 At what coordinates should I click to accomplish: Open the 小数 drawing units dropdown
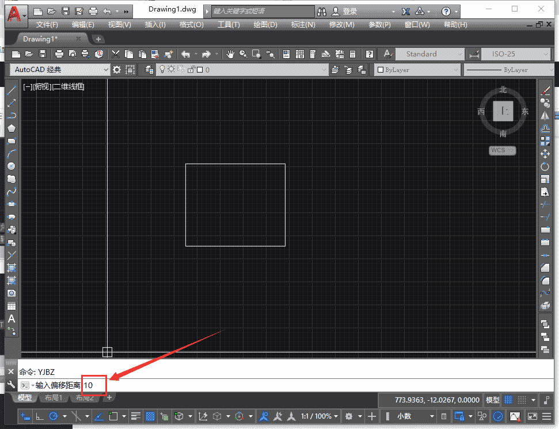pyautogui.click(x=432, y=416)
